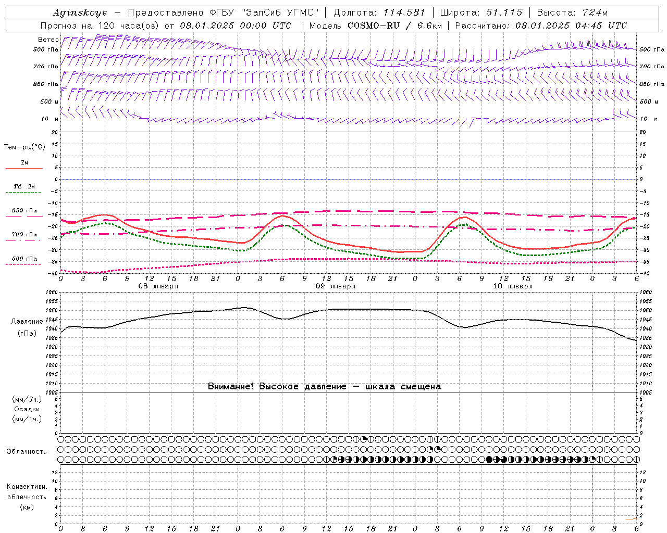
Task: Click the "Прогноз на 120 часа(ов)" text
Action: [x=101, y=26]
